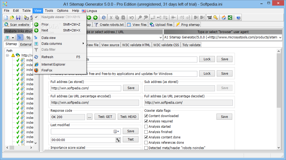The image size is (286, 160).
Task: Open dropdown arrow beside grid columns icon
Action: [13, 38]
